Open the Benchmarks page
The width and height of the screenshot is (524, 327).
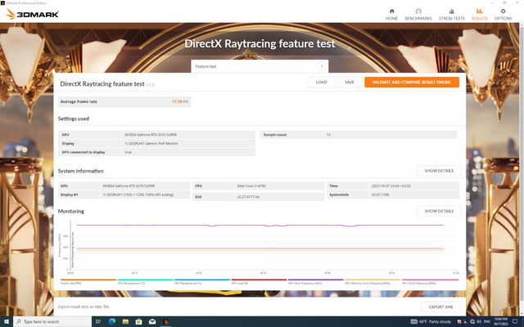tap(418, 14)
